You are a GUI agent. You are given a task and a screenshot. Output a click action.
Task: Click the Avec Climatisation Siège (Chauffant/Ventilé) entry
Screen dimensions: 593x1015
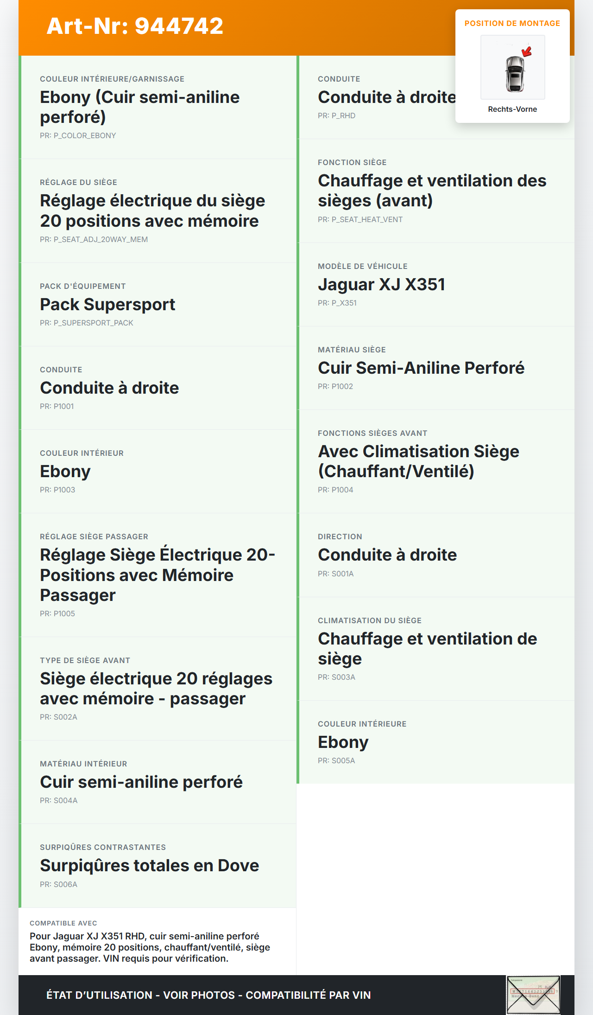pyautogui.click(x=418, y=461)
